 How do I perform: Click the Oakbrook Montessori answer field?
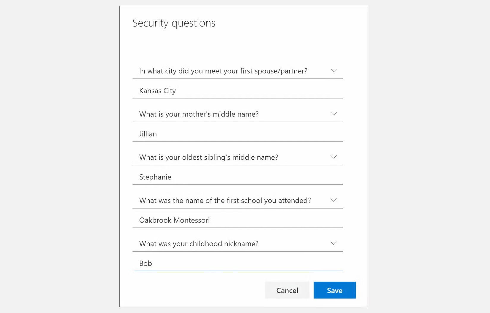click(238, 220)
